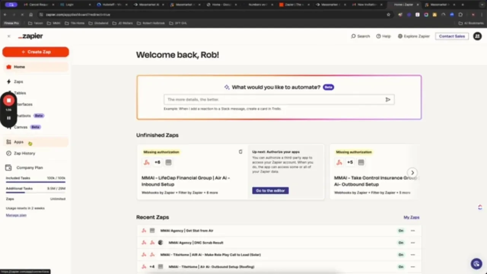Click the webhook icon on LifeCap card
The height and width of the screenshot is (274, 487).
(146, 162)
